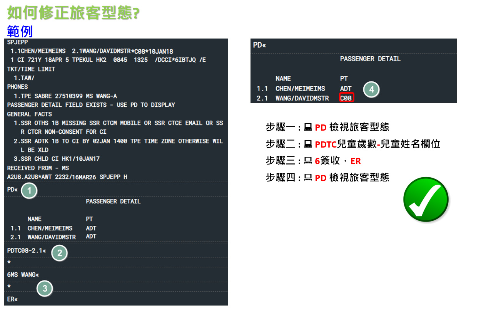Click PASSENGER DETAIL header in right panel
481x309 pixels.
pyautogui.click(x=370, y=59)
